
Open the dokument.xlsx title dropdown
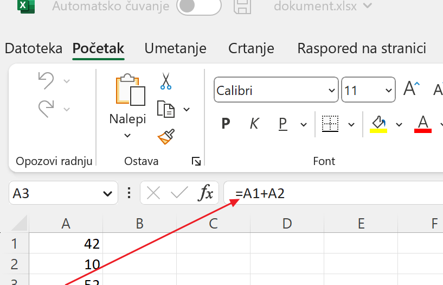coord(367,5)
